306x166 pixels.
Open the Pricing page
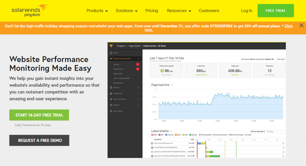tap(152, 11)
